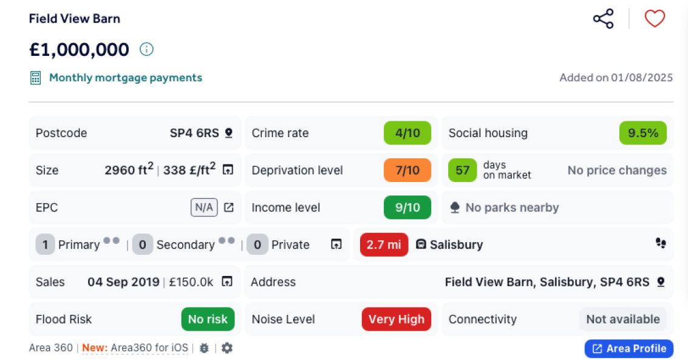Click the red Very High noise badge
This screenshot has height=364, width=688.
397,319
